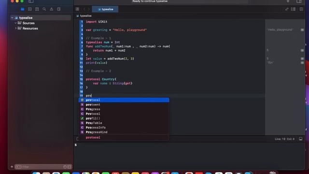Open the filter options dropdown

pyautogui.click(x=18, y=167)
